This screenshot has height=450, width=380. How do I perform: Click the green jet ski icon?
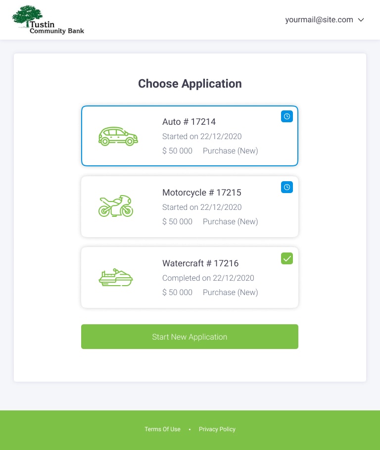[116, 277]
